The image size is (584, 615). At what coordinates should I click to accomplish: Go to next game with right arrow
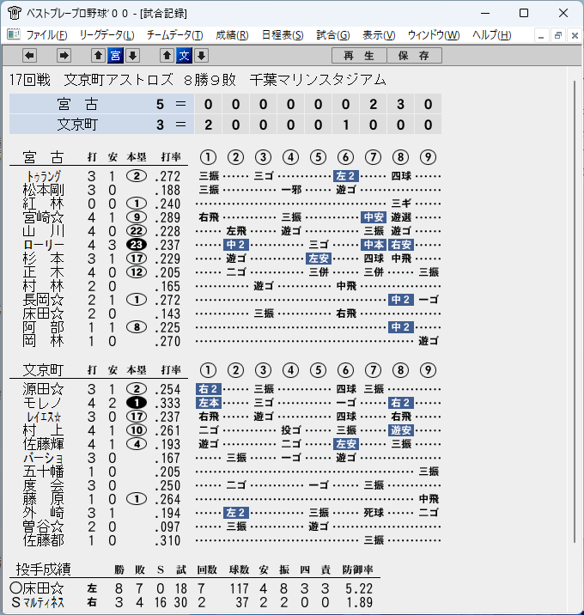pyautogui.click(x=64, y=56)
